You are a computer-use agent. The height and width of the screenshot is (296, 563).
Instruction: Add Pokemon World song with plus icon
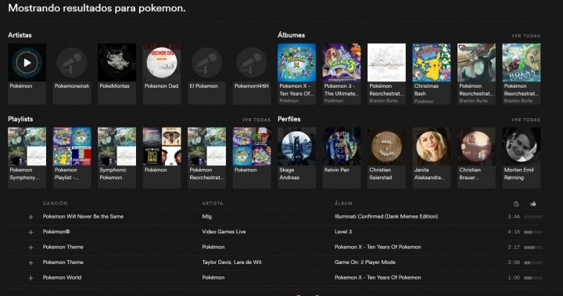click(30, 278)
